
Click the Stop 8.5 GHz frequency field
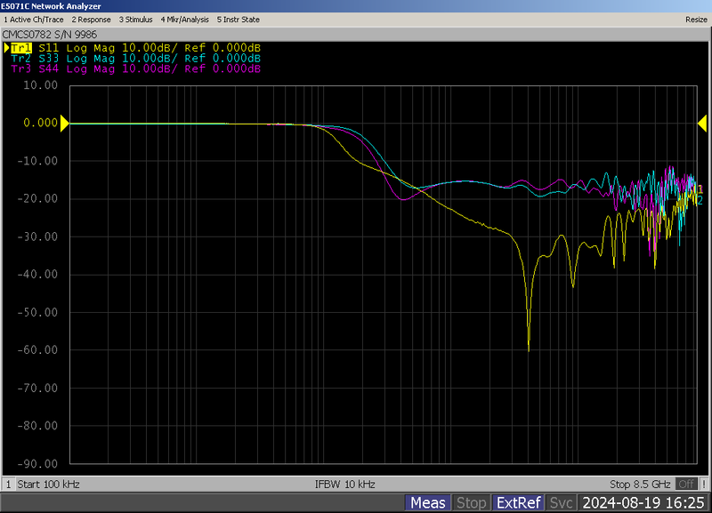click(x=640, y=484)
